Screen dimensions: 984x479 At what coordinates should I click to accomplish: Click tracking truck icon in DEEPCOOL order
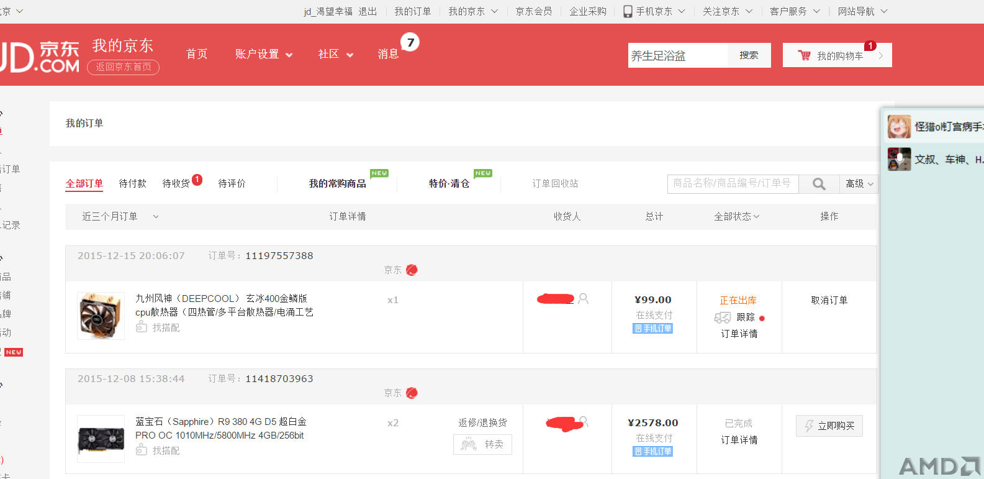point(723,317)
